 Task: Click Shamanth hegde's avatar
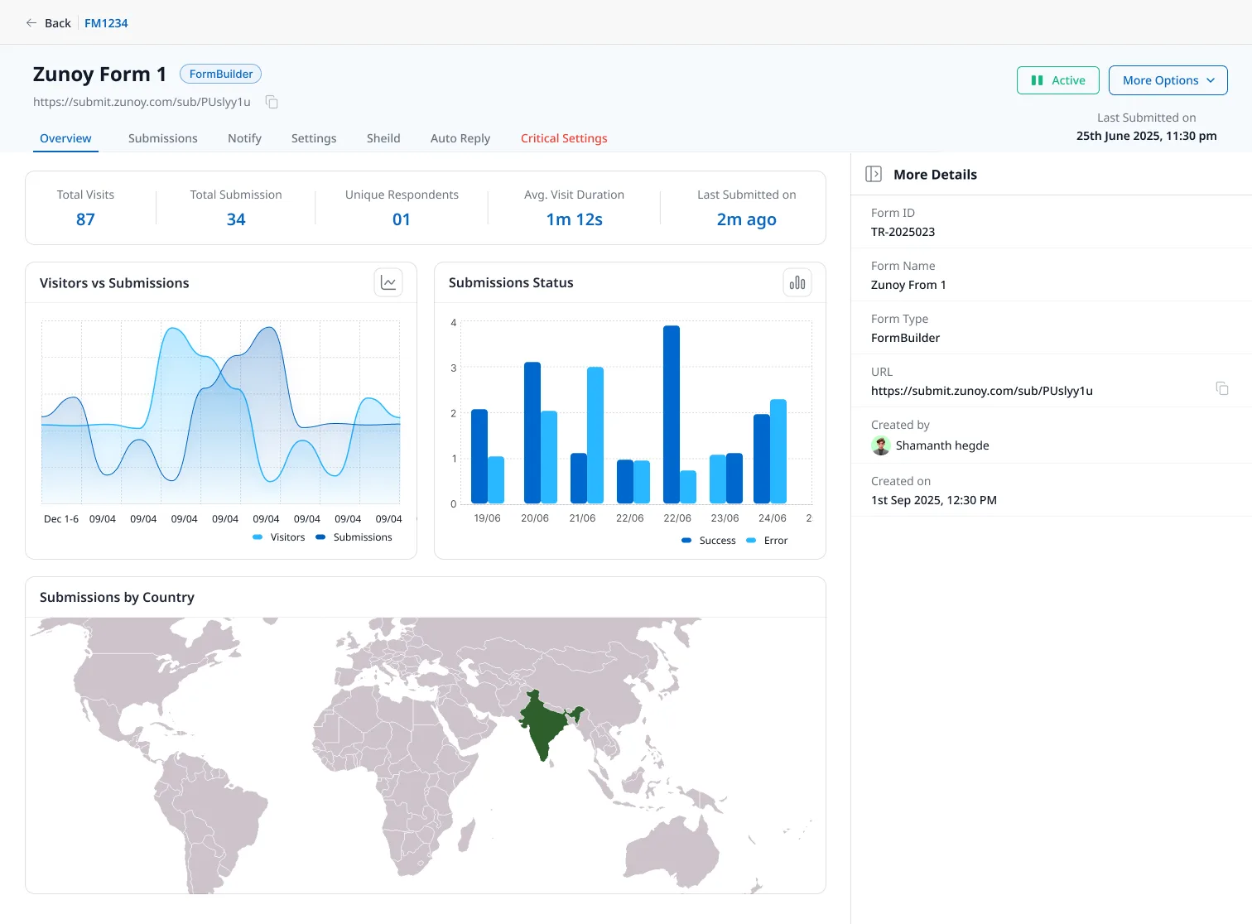(x=881, y=445)
